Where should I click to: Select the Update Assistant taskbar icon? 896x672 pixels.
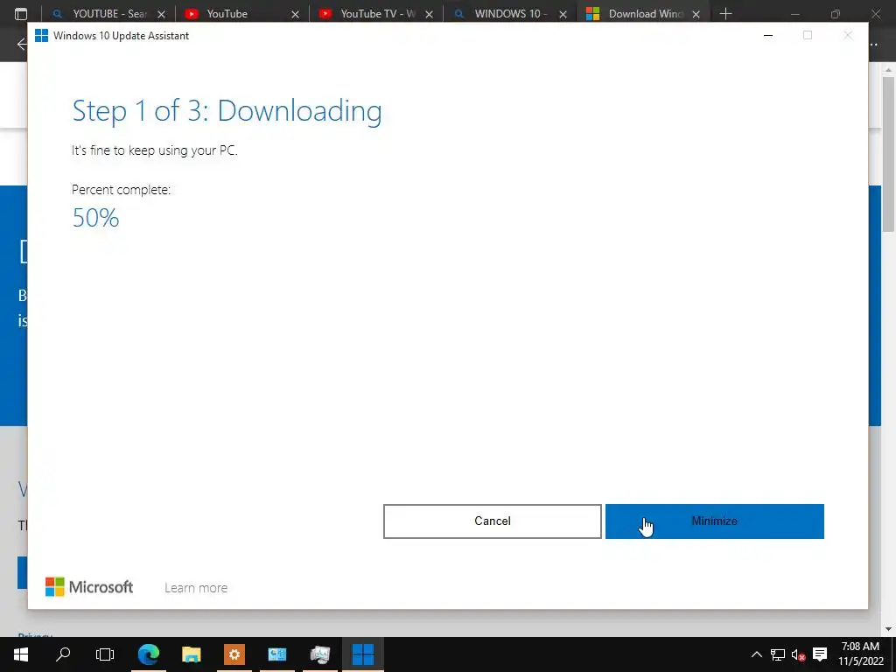363,654
